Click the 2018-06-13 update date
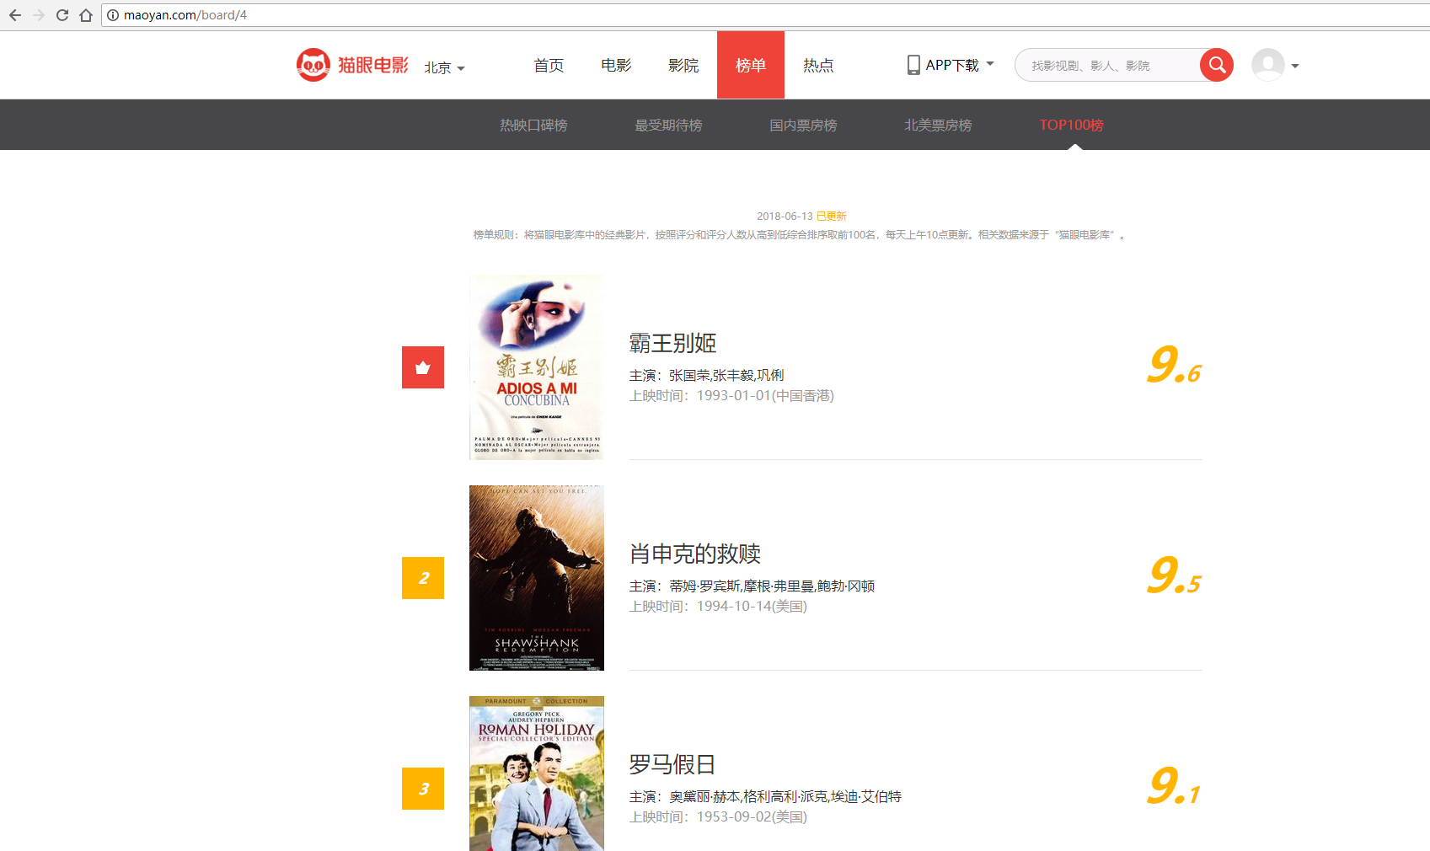Viewport: 1430px width, 851px height. point(785,217)
